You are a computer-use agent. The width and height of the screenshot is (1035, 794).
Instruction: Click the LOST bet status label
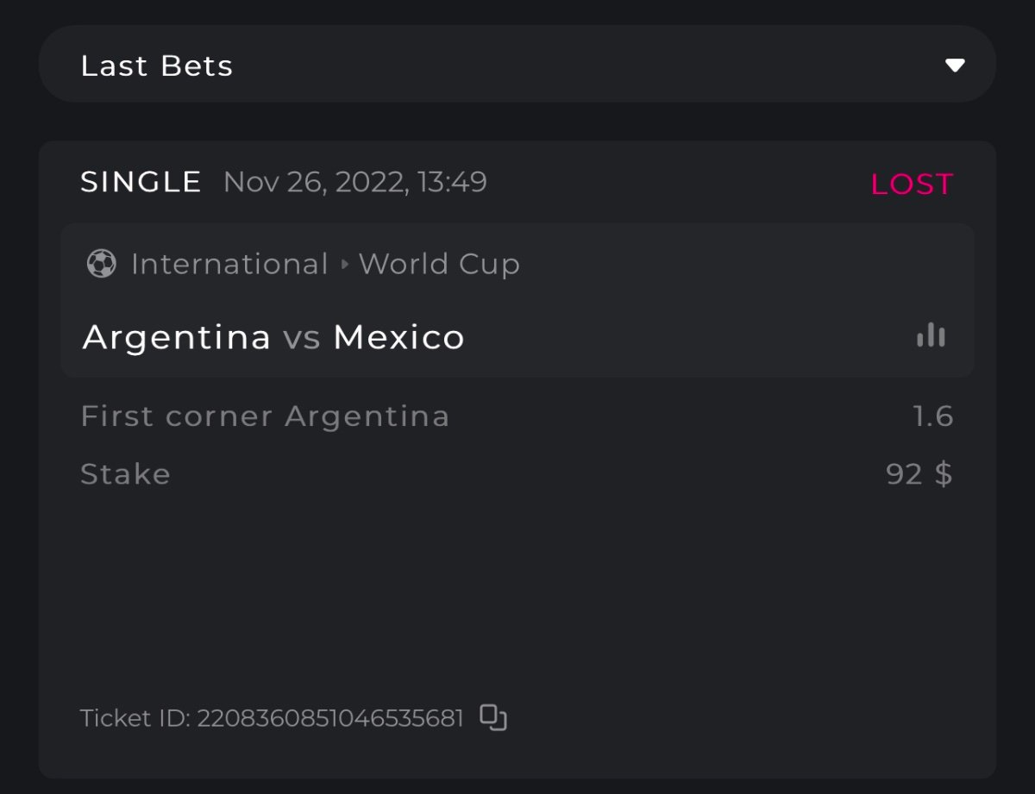point(912,184)
